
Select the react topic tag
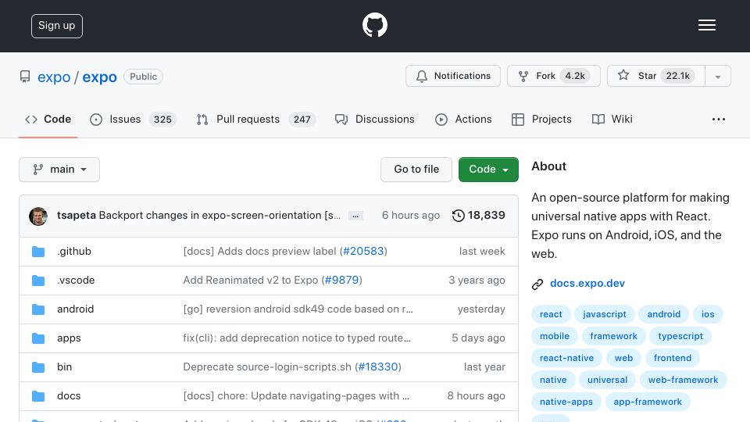[551, 314]
